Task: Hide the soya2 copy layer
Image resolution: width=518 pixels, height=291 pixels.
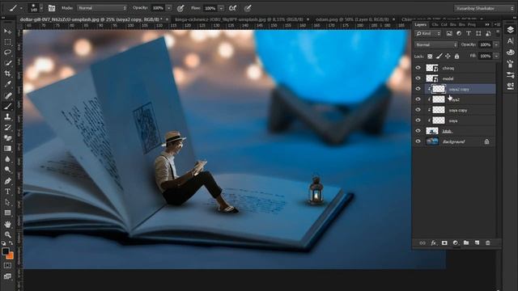Action: [418, 89]
